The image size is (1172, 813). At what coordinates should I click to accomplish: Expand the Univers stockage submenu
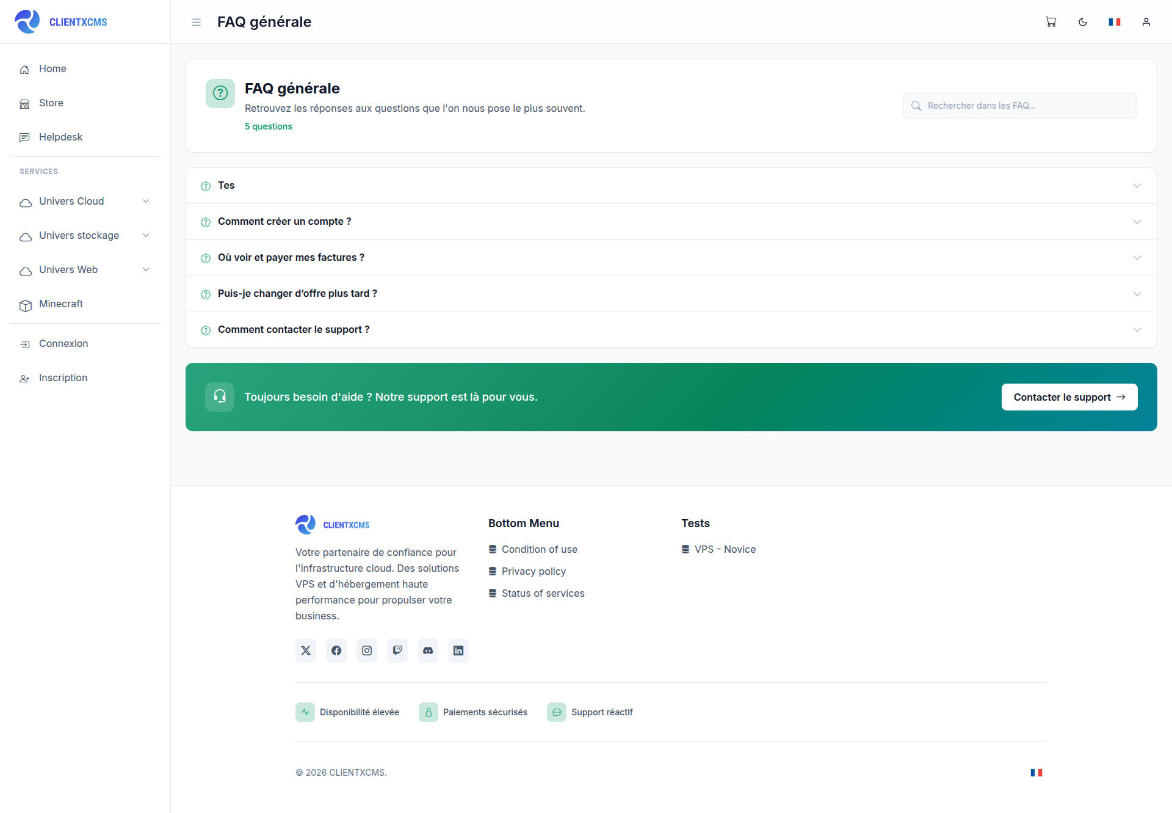pos(85,236)
